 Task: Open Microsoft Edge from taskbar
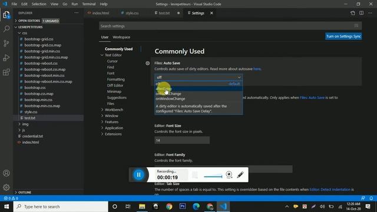(196, 207)
